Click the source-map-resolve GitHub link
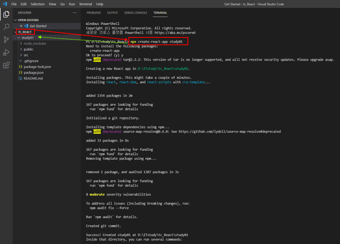The width and height of the screenshot is (340, 244). (x=230, y=131)
